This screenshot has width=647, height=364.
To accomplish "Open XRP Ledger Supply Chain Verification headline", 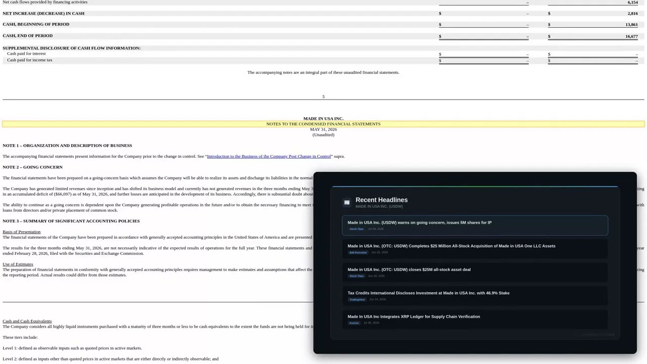I will (x=475, y=319).
